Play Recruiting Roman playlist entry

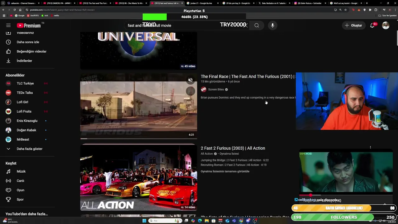click(x=234, y=165)
